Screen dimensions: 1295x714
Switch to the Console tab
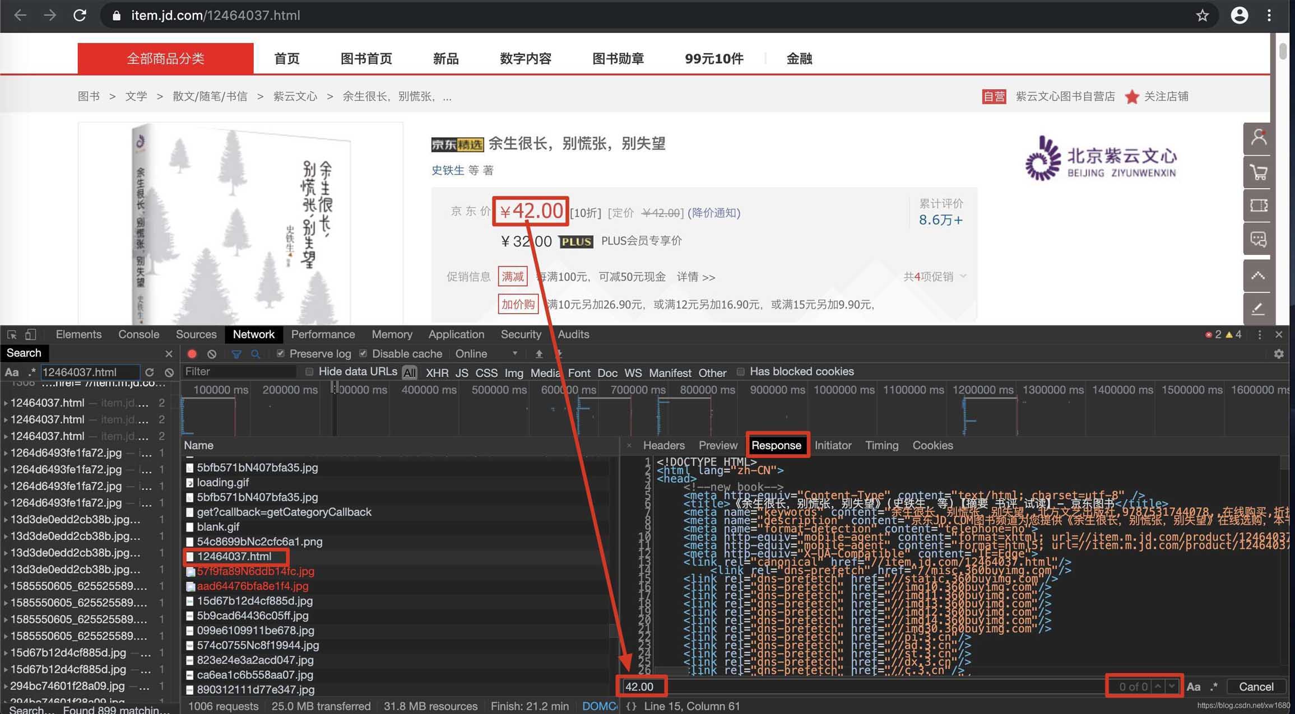[x=138, y=334]
